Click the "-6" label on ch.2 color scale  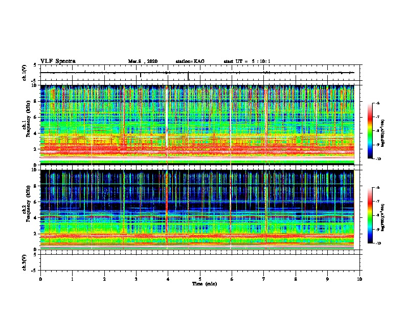(x=377, y=188)
